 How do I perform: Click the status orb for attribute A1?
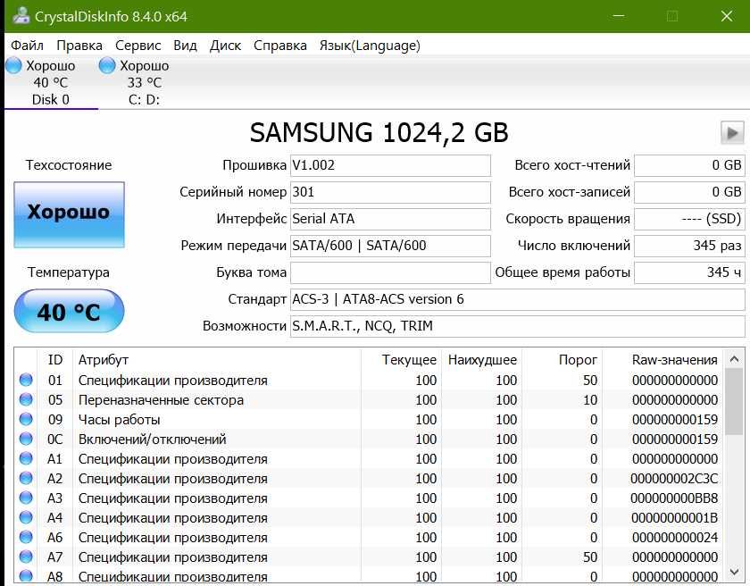click(26, 458)
